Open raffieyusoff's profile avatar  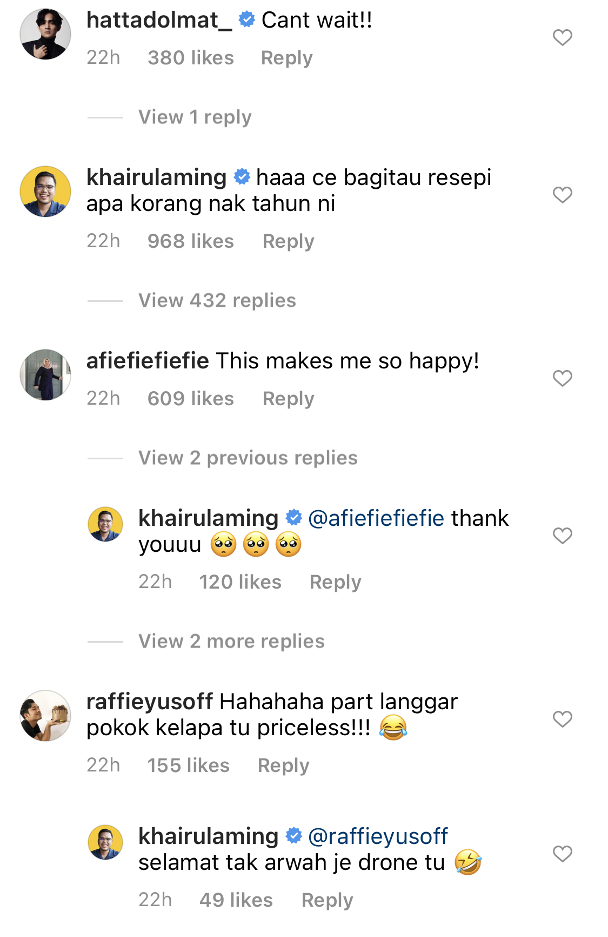45,716
